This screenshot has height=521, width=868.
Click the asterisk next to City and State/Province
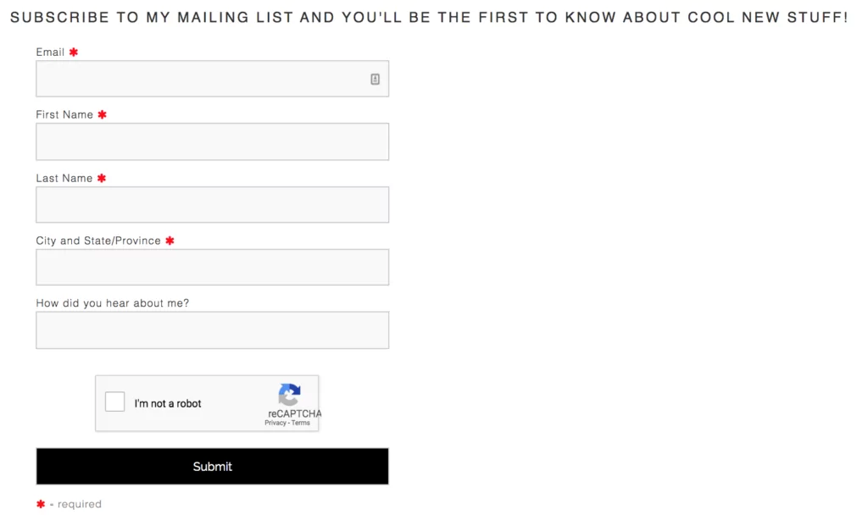169,241
